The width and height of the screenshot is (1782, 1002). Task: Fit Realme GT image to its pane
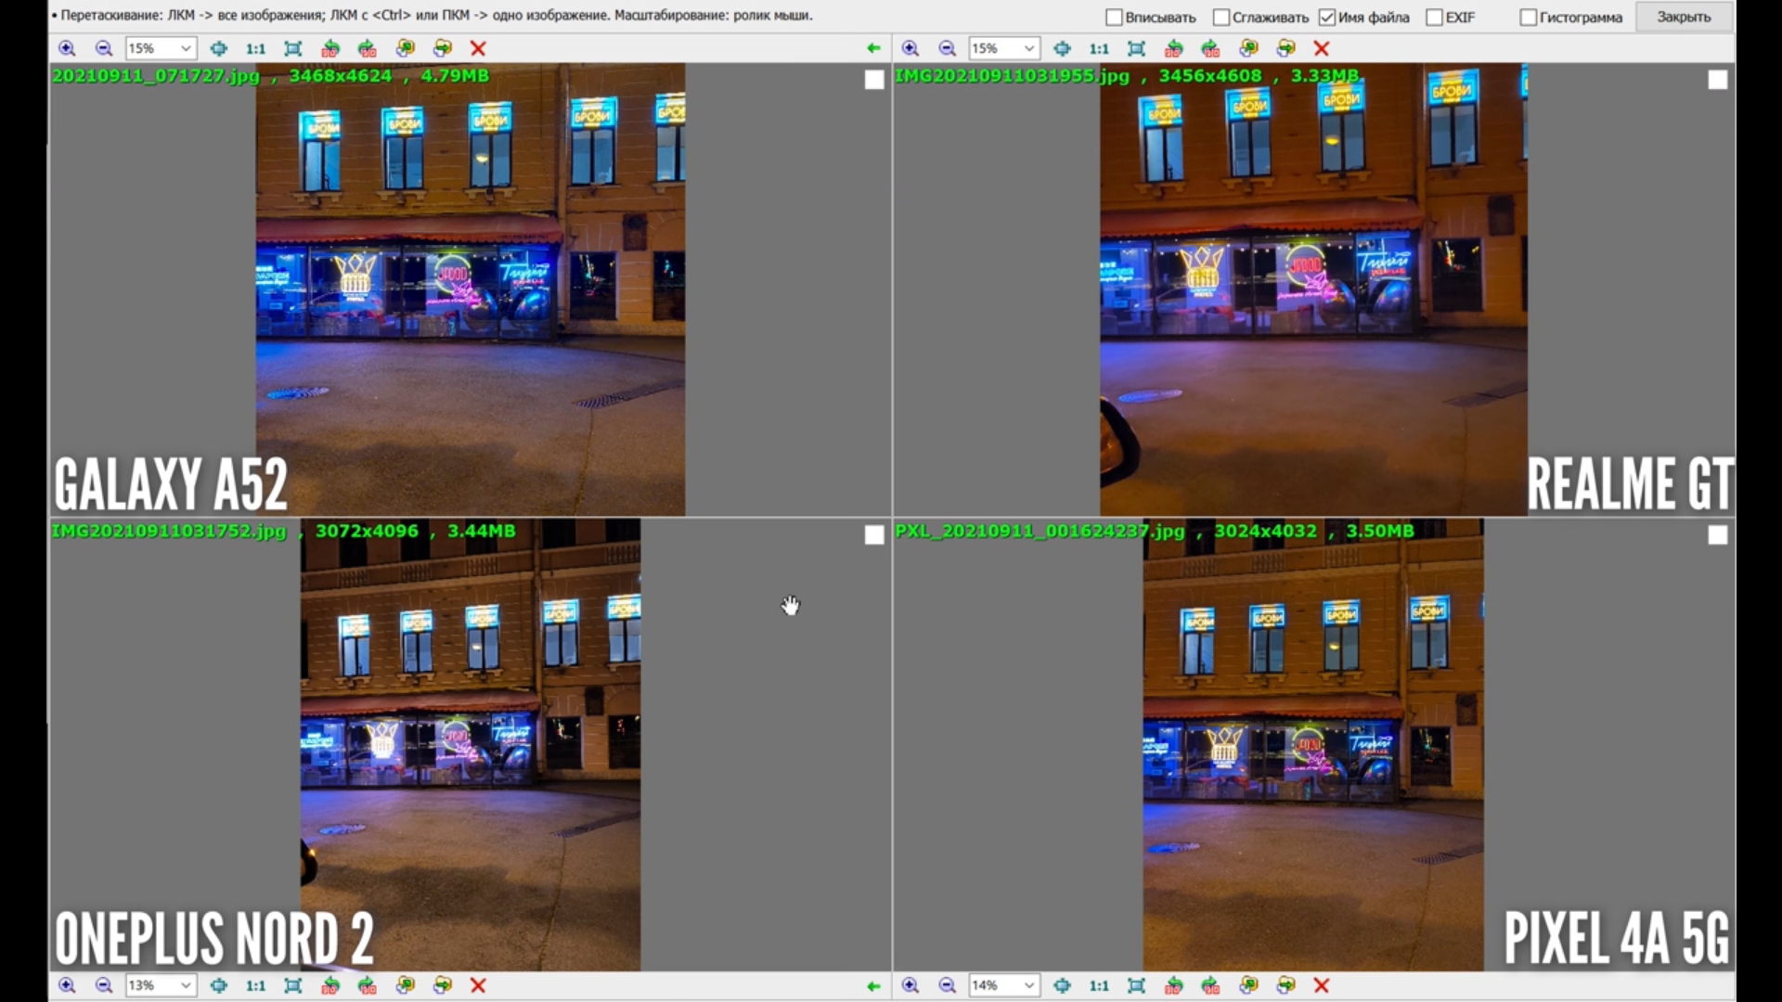pyautogui.click(x=1136, y=48)
